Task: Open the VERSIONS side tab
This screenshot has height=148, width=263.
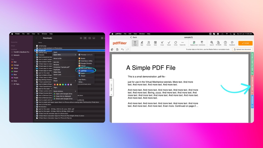Action: 252,102
